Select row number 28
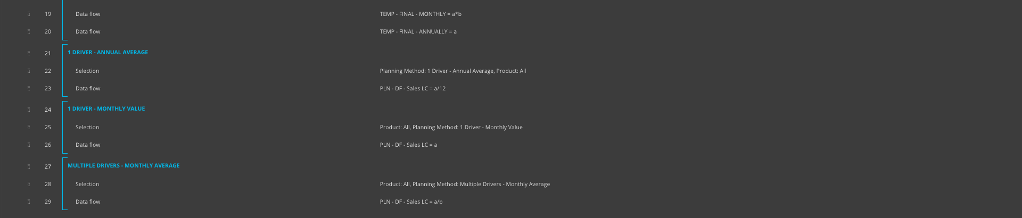1022x218 pixels. pos(48,184)
